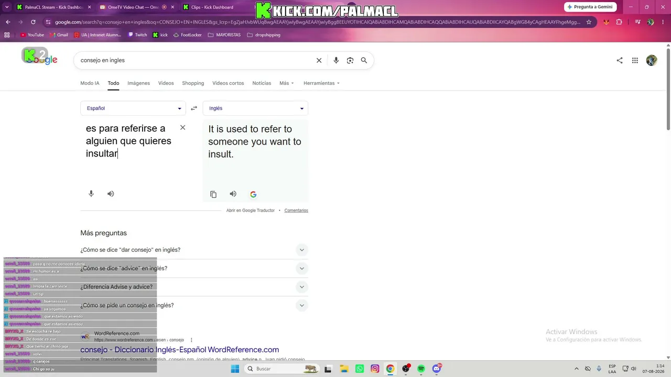Click the Windows taskbar Buscar search box
This screenshot has width=671, height=377.
(x=282, y=369)
